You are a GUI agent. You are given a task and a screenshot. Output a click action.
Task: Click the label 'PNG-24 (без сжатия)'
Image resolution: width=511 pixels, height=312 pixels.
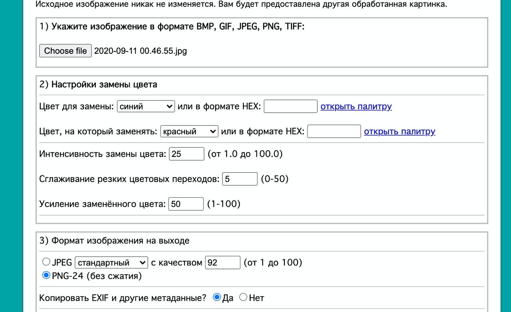click(97, 275)
